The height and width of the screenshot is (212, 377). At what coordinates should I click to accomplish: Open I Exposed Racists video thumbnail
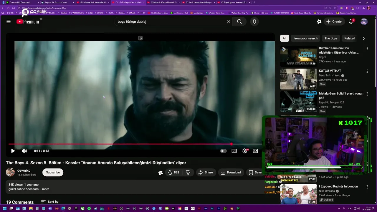(299, 194)
